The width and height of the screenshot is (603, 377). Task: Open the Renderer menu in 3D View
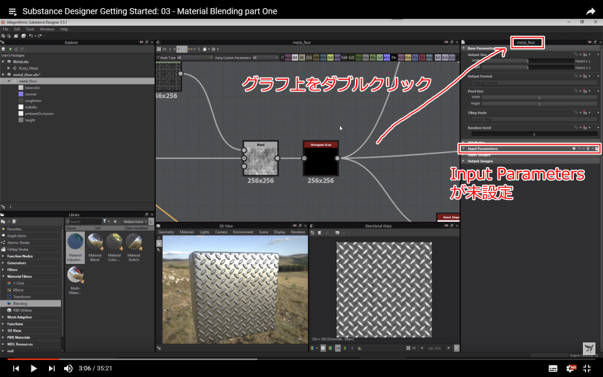(298, 232)
